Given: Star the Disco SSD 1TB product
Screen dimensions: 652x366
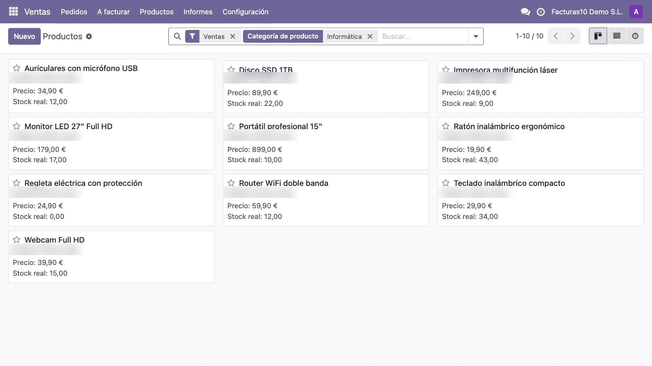Looking at the screenshot, I should pyautogui.click(x=231, y=70).
